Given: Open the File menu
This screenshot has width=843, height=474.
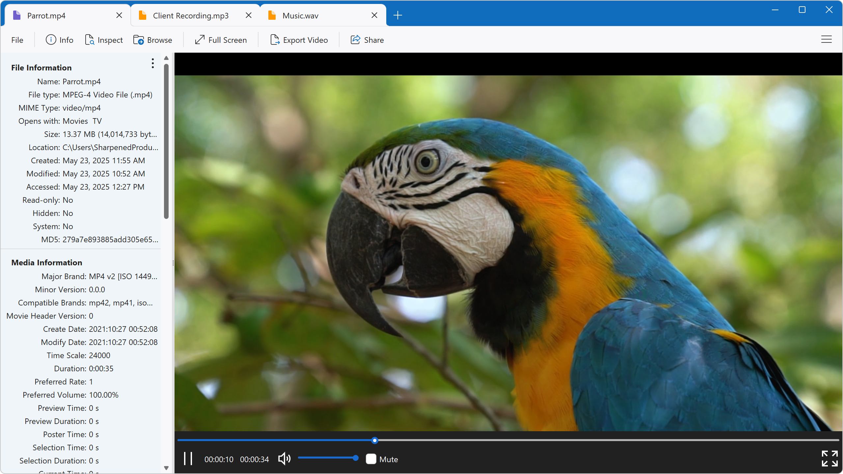Looking at the screenshot, I should (17, 40).
